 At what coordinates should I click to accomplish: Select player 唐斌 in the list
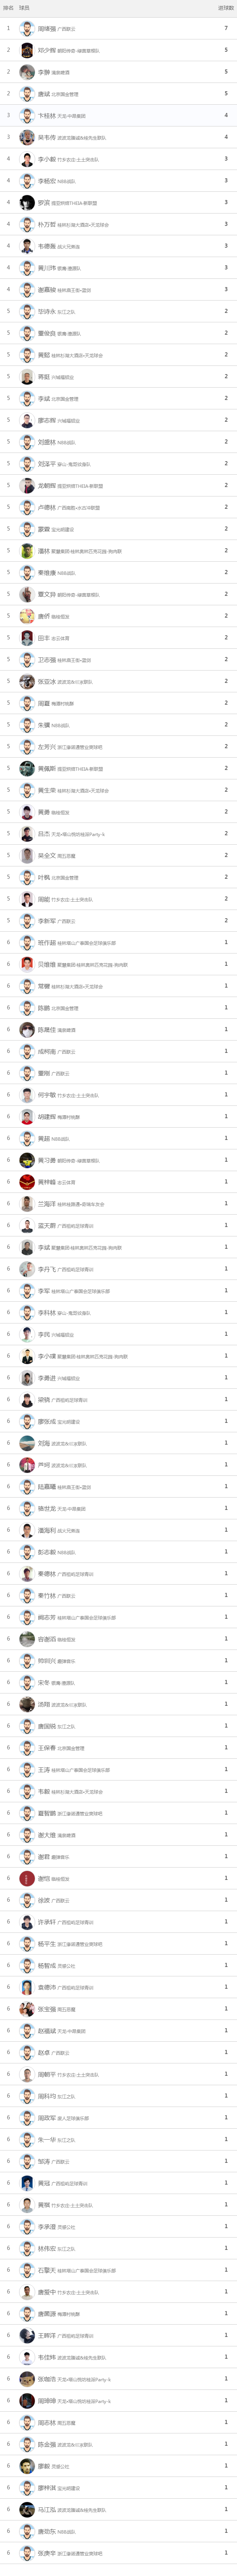[118, 94]
